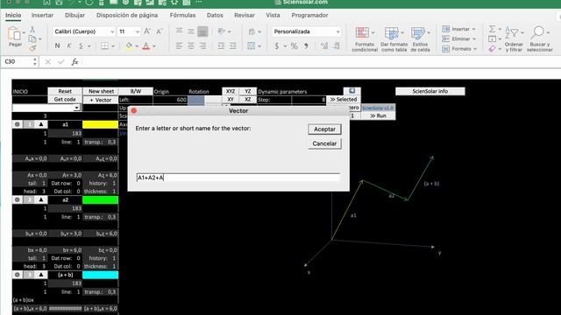Open Dar formato como tabla

pos(394,39)
